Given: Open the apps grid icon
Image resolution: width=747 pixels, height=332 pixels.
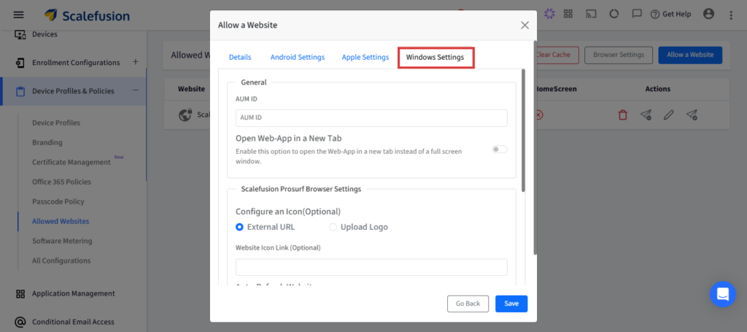Looking at the screenshot, I should click(x=568, y=14).
